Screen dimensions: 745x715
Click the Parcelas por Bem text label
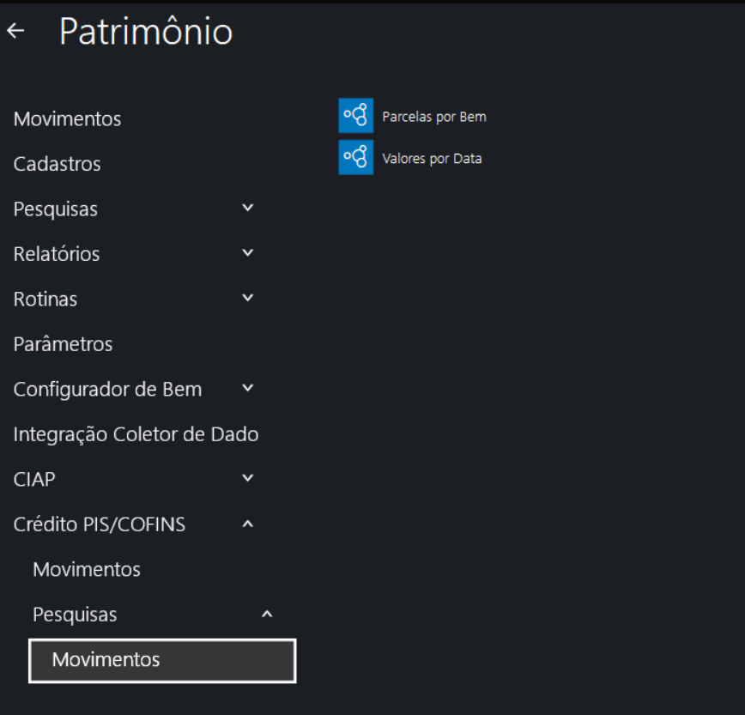(x=433, y=117)
